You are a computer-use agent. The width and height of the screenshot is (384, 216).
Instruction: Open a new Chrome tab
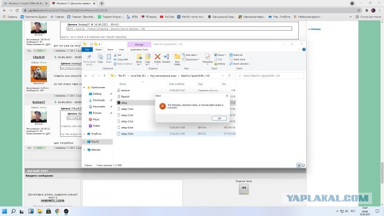101,4
